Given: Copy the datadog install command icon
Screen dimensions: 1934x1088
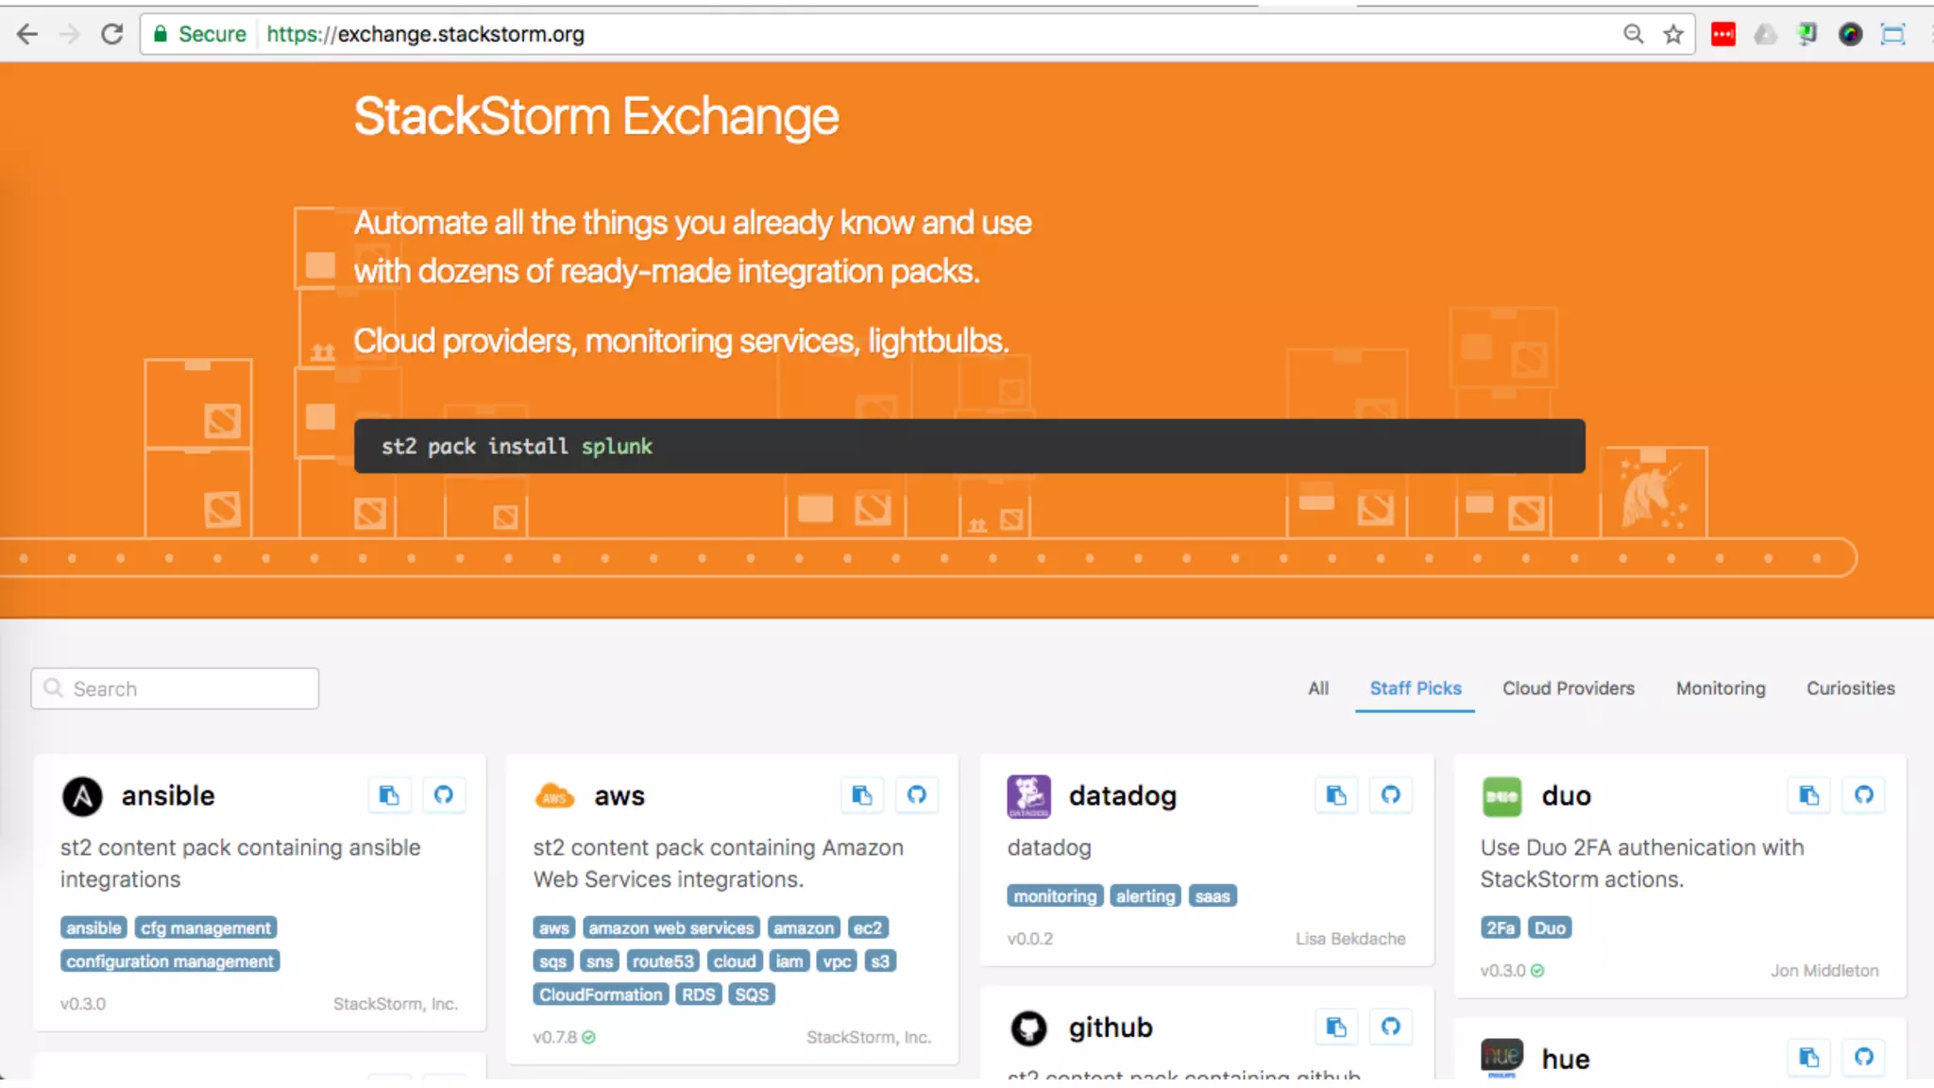Looking at the screenshot, I should point(1336,795).
